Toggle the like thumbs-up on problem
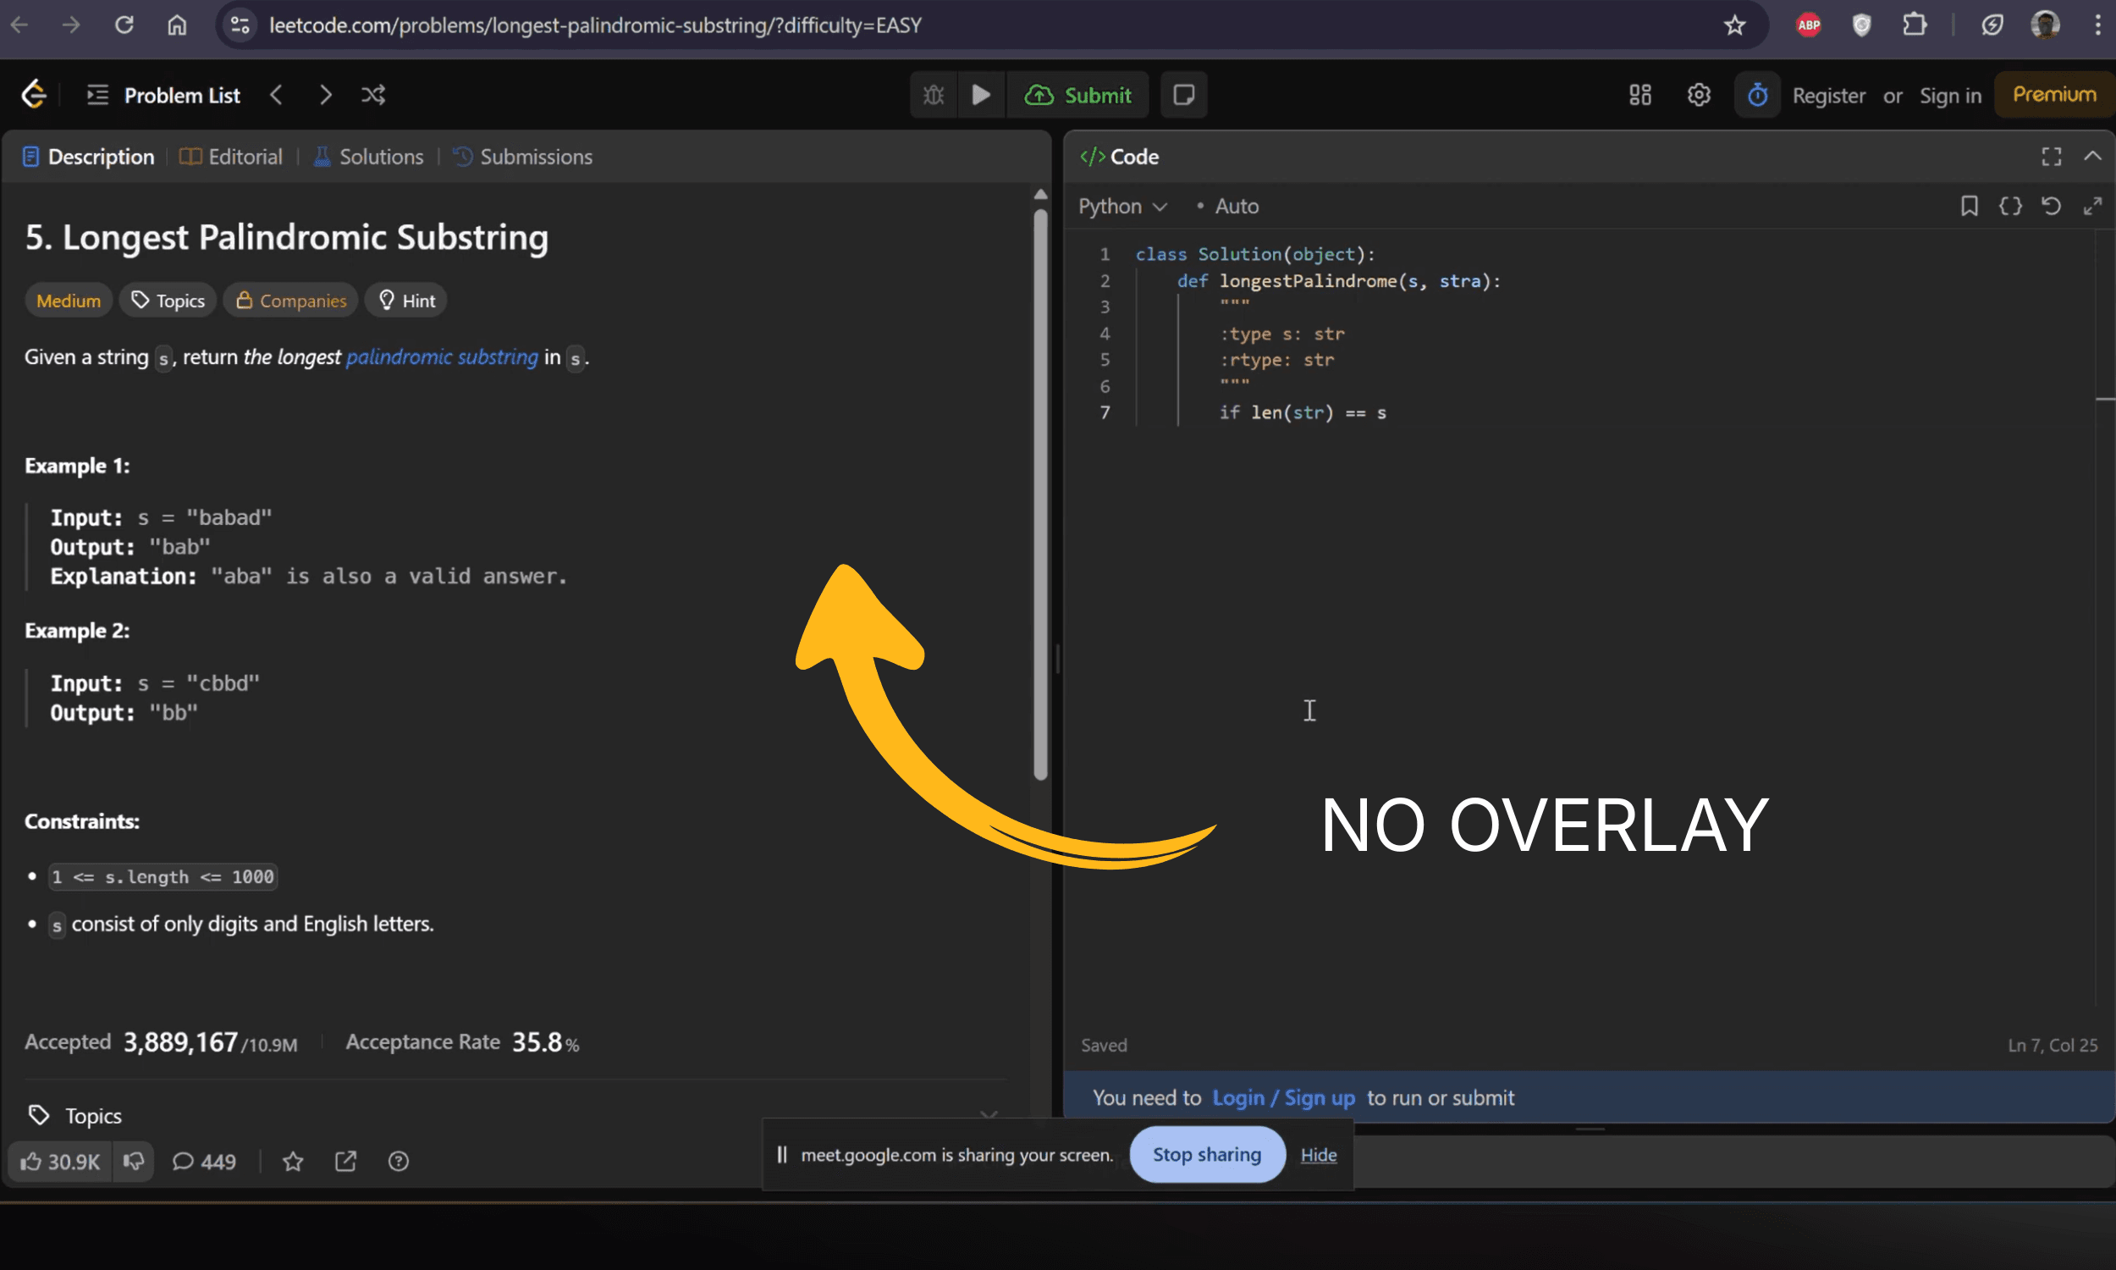The width and height of the screenshot is (2116, 1270). tap(60, 1162)
